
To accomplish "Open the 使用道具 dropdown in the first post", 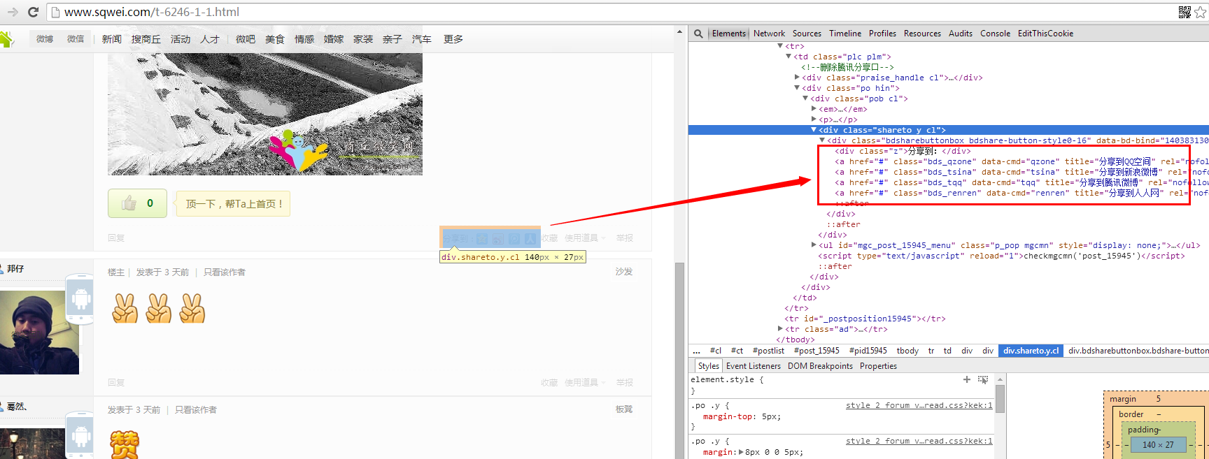I will (585, 238).
